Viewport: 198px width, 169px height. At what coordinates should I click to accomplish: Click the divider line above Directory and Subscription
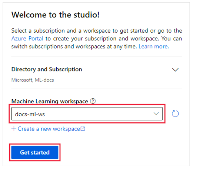click(97, 57)
